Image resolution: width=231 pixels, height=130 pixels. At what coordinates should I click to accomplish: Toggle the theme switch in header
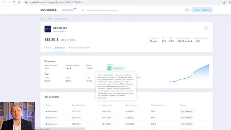(x=187, y=10)
